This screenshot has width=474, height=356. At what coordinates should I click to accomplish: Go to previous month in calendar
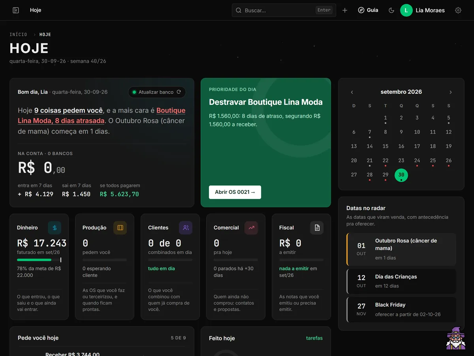352,92
